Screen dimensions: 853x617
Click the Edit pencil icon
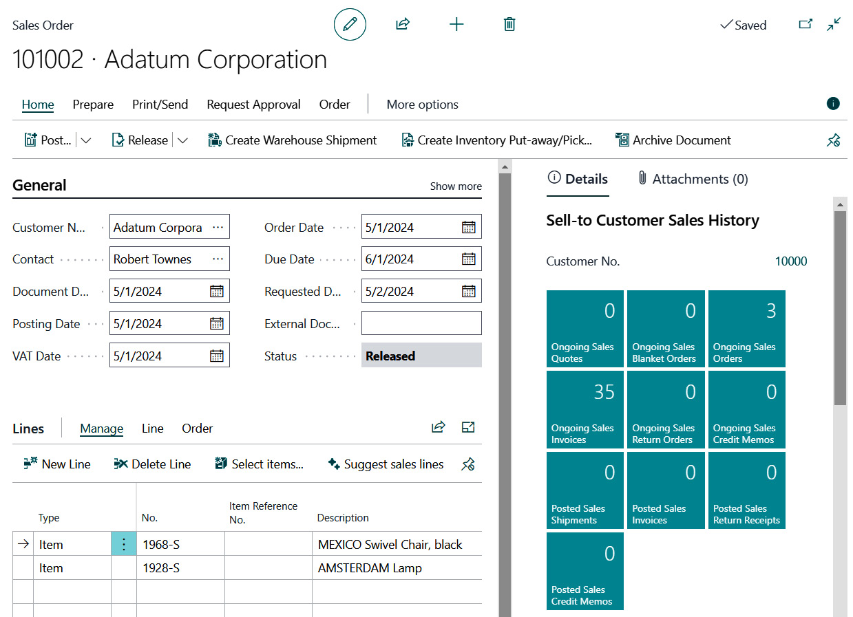[x=350, y=25]
